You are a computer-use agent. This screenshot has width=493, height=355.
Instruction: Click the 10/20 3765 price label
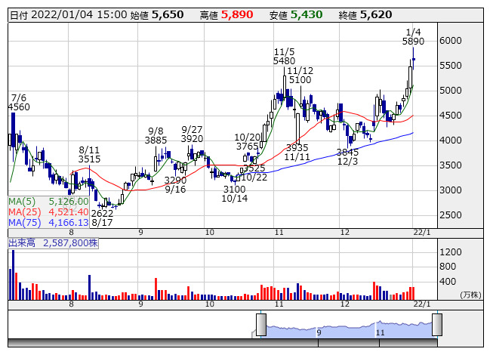tap(248, 142)
